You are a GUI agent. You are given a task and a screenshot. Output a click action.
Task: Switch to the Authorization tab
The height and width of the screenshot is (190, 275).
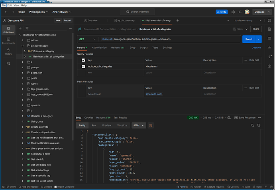99,47
